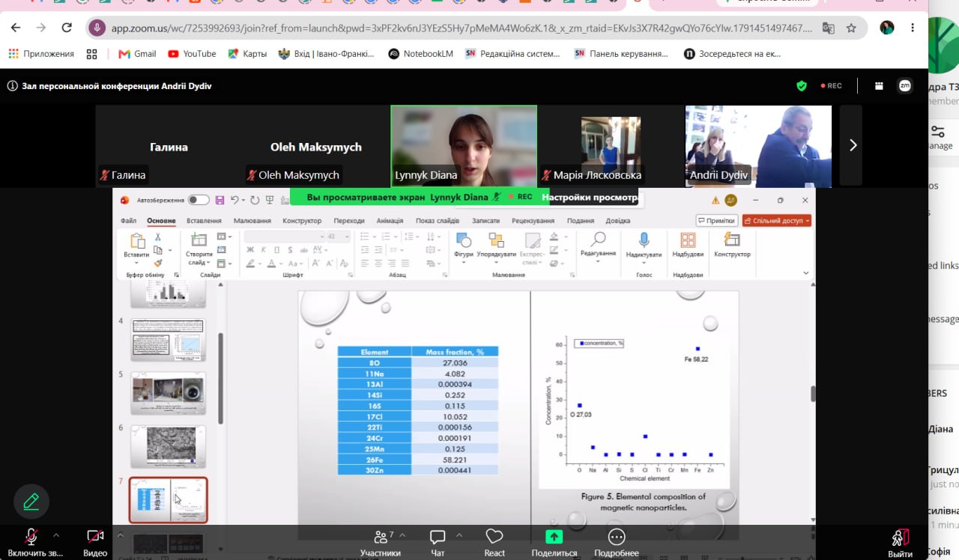Select slide 5 thumbnail
This screenshot has height=560, width=959.
168,393
